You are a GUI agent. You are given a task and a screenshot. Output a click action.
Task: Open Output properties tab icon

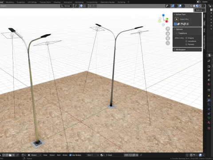(209, 71)
